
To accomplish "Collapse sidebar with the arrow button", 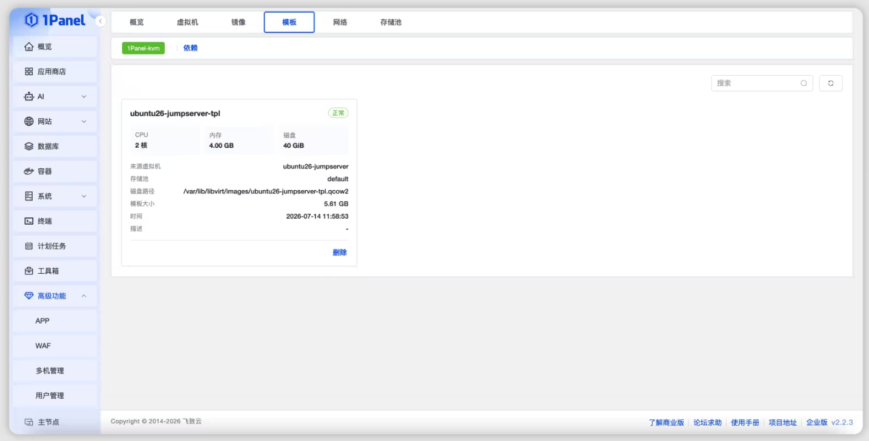I will point(101,22).
